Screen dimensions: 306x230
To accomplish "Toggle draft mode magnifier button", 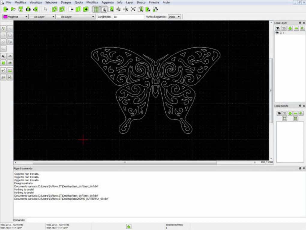I will point(103,9).
